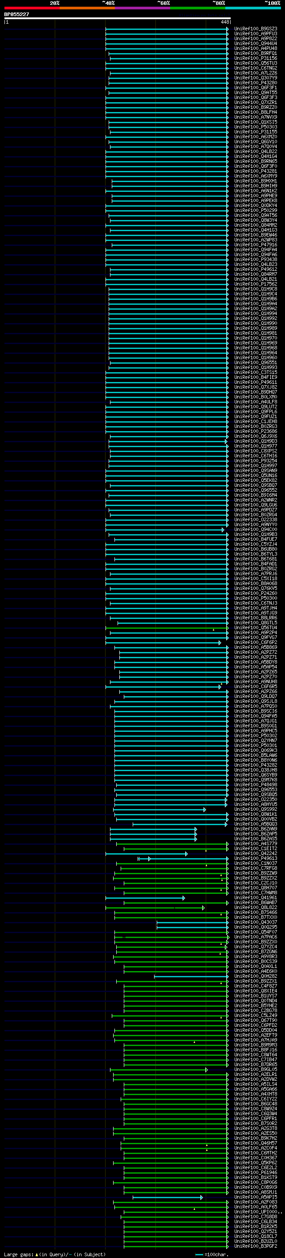Click the red 20% identity legend bar
The width and height of the screenshot is (285, 1258).
(x=32, y=8)
